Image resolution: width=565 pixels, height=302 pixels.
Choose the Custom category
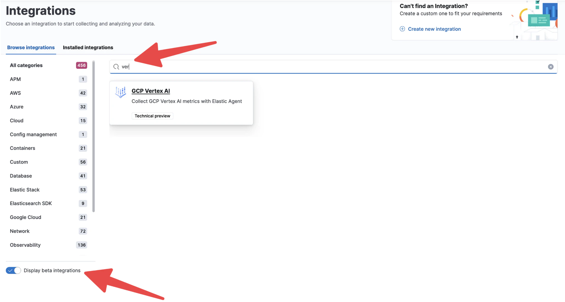tap(48, 162)
